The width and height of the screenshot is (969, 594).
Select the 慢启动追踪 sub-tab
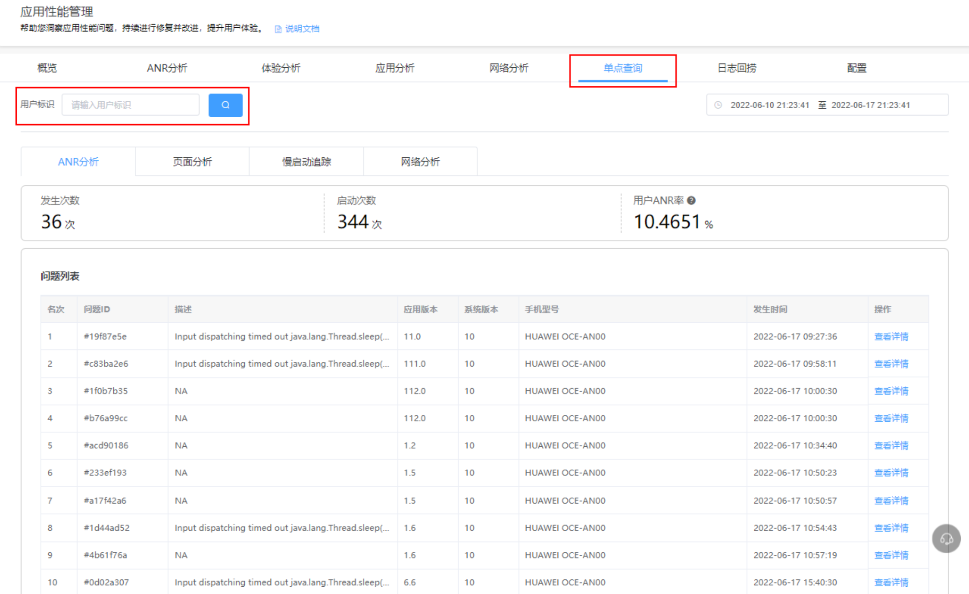pyautogui.click(x=306, y=162)
